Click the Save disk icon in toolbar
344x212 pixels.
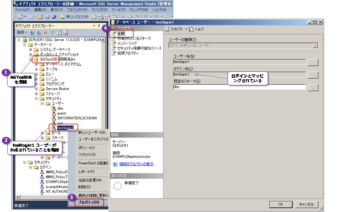point(47,17)
